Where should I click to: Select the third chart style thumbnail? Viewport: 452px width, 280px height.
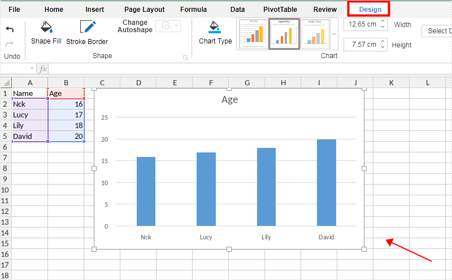315,34
